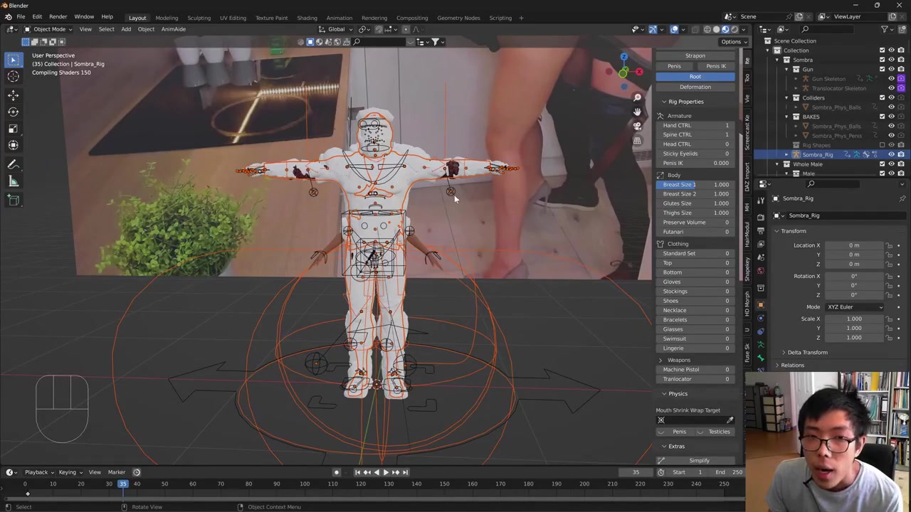
Task: Expand the Weapons section
Action: coord(660,360)
